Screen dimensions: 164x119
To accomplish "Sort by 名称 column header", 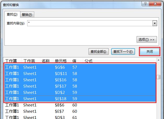I will [x=47, y=61].
